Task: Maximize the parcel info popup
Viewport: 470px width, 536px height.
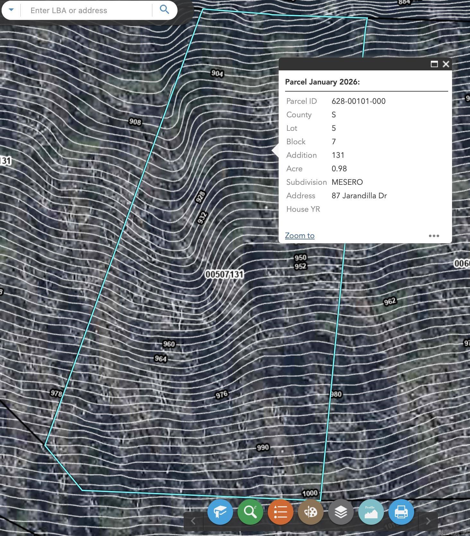Action: [x=434, y=64]
